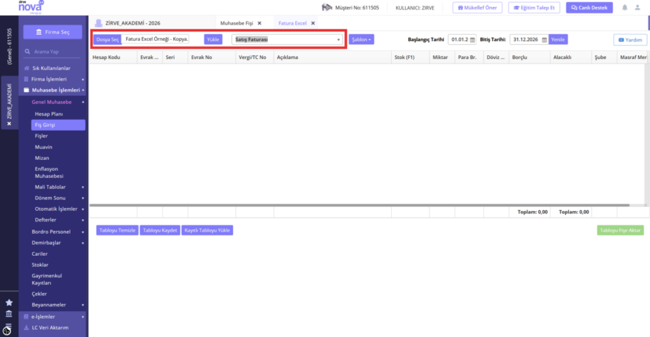This screenshot has width=650, height=337.
Task: Click the Muhasebe İşlemleri folder icon
Action: [x=27, y=90]
